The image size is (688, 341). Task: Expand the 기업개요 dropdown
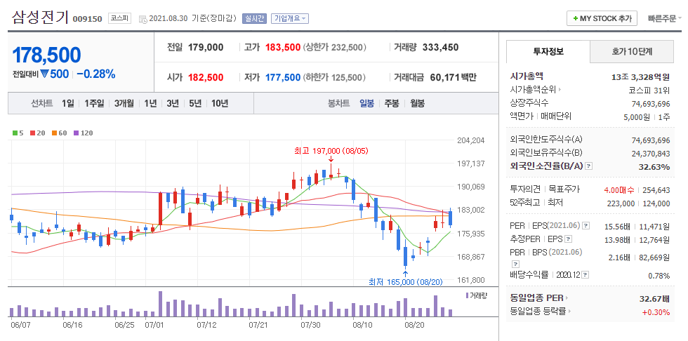click(289, 18)
